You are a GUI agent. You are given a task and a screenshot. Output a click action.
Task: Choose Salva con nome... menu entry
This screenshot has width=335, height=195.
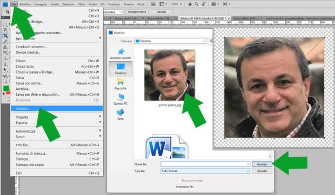pos(57,83)
